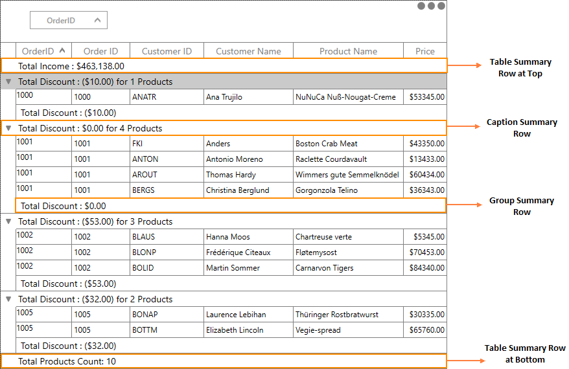Collapse the ($53.00) for 3 Products group

click(8, 221)
